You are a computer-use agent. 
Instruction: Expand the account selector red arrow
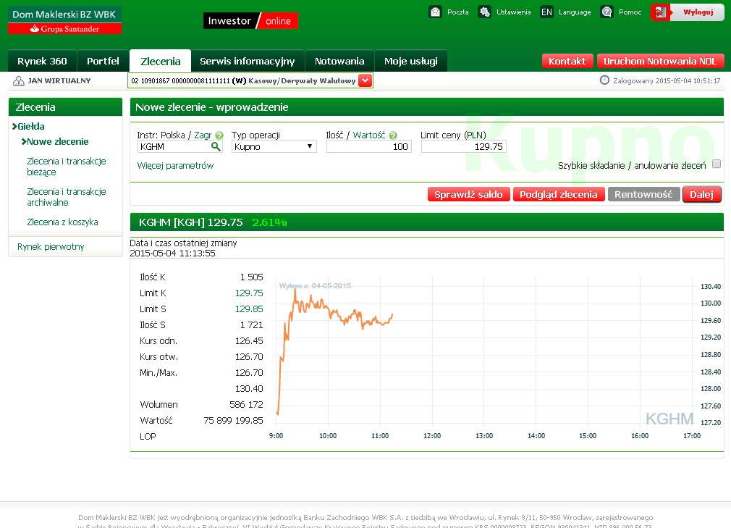(365, 80)
